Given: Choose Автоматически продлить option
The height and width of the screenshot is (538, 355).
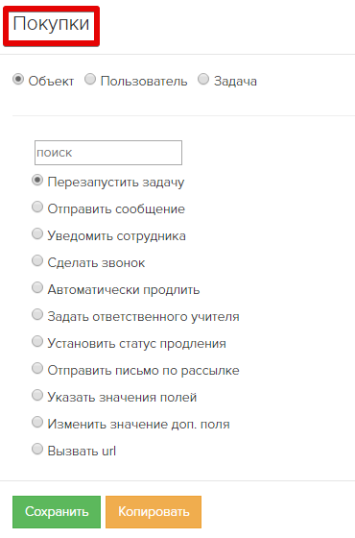Looking at the screenshot, I should click(x=37, y=287).
